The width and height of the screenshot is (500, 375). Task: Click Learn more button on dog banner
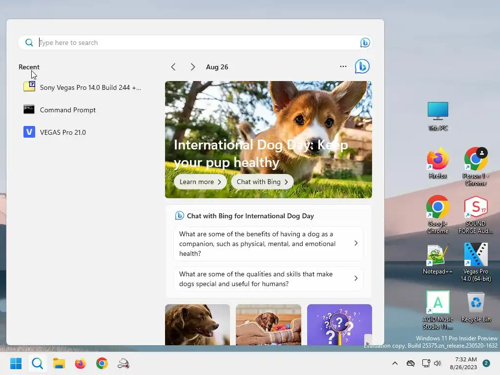200,182
